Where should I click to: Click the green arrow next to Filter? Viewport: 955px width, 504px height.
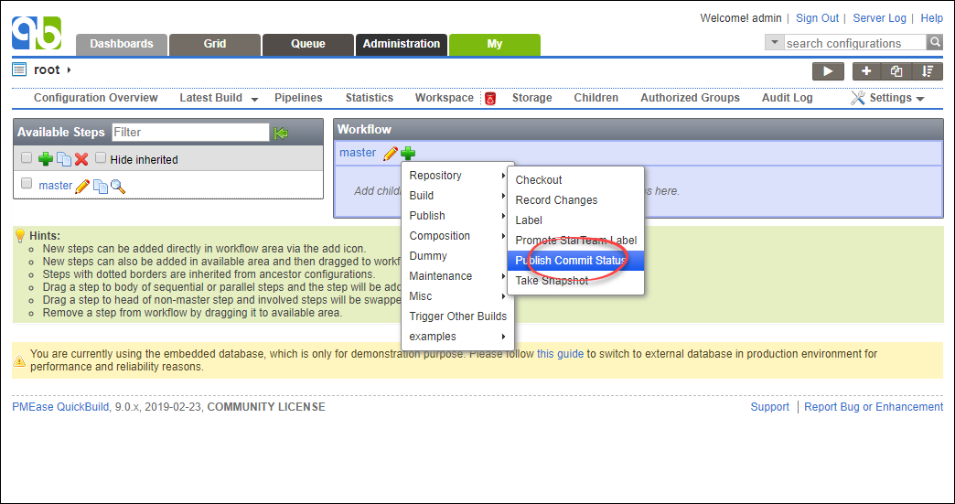pyautogui.click(x=281, y=133)
